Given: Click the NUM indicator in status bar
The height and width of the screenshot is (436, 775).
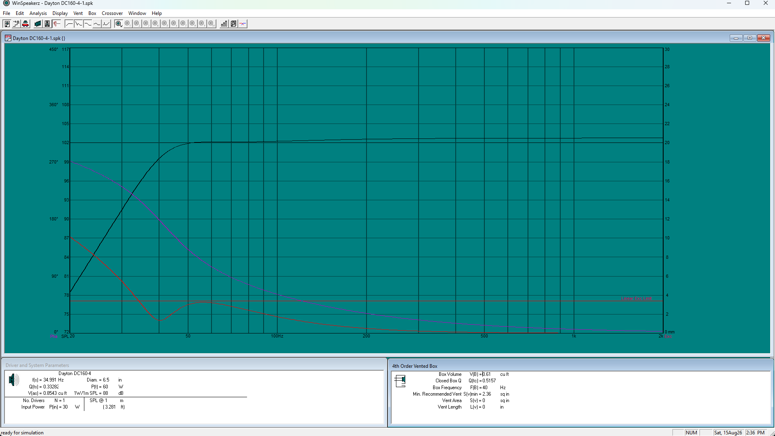Looking at the screenshot, I should click(x=691, y=433).
